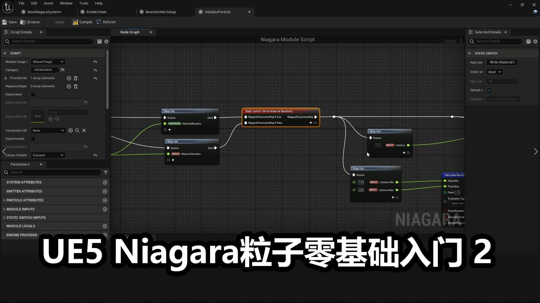540x303 pixels.
Task: Compile the Niagara module script
Action: pos(82,22)
